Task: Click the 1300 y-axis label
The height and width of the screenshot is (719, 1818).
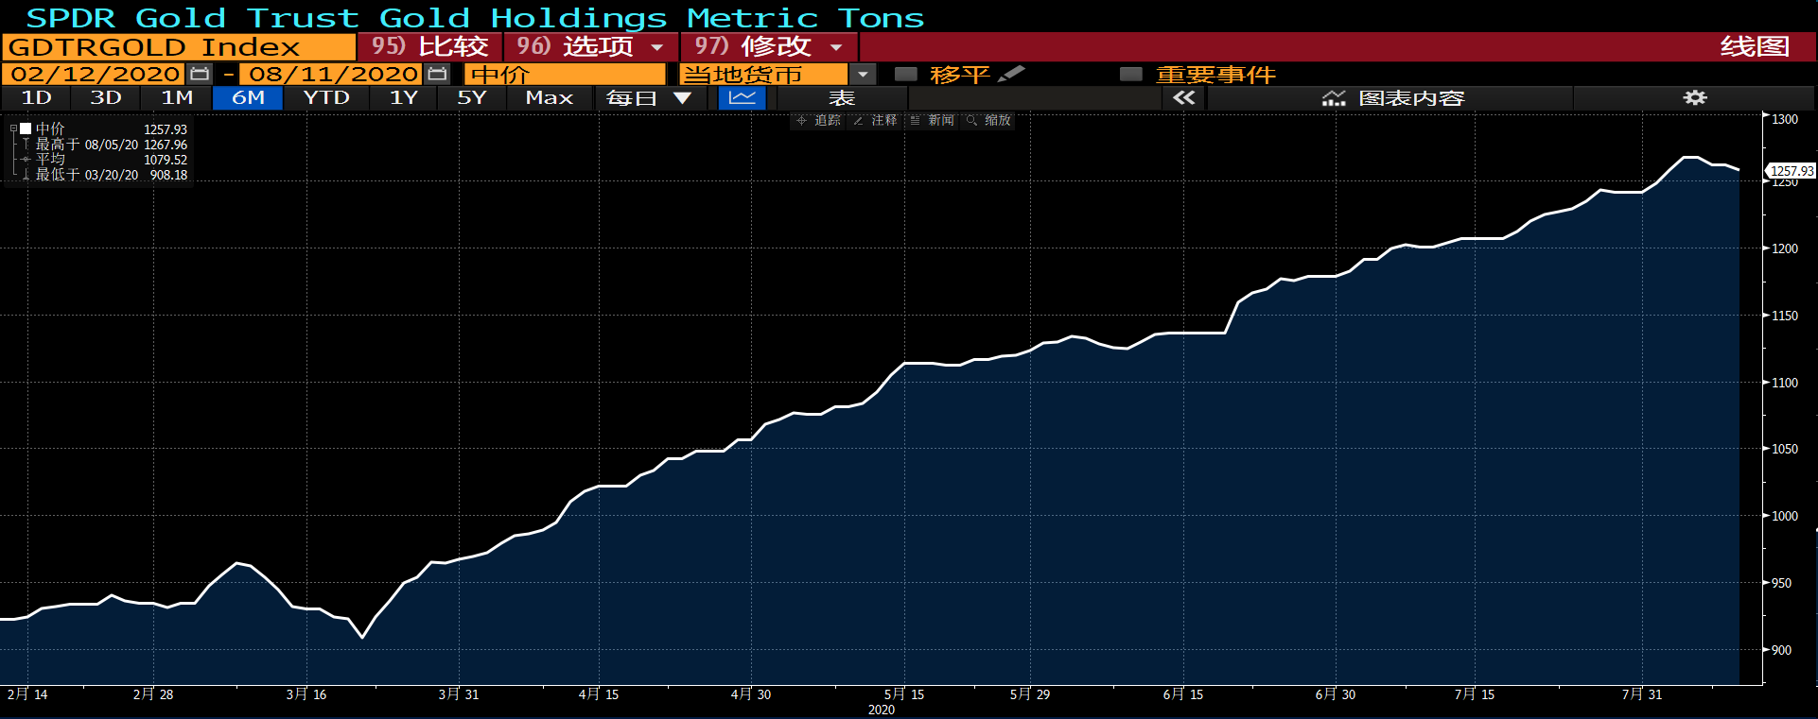Action: coord(1785,119)
